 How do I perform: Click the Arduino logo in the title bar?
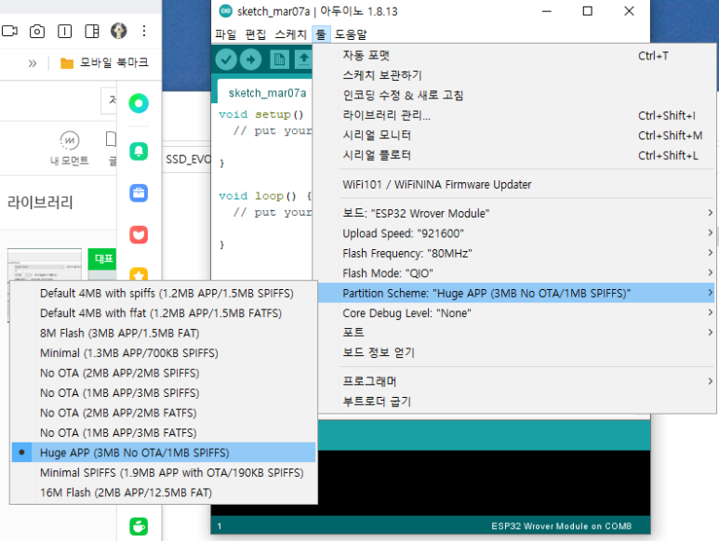pos(226,11)
